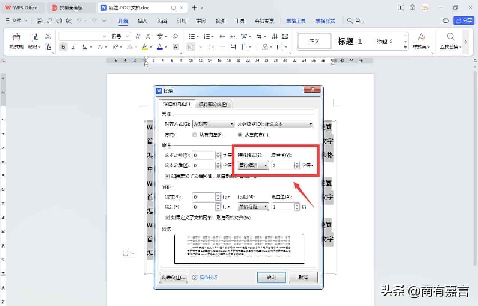The width and height of the screenshot is (478, 306).
Task: Click the Save icon in quick access bar
Action: pos(40,21)
